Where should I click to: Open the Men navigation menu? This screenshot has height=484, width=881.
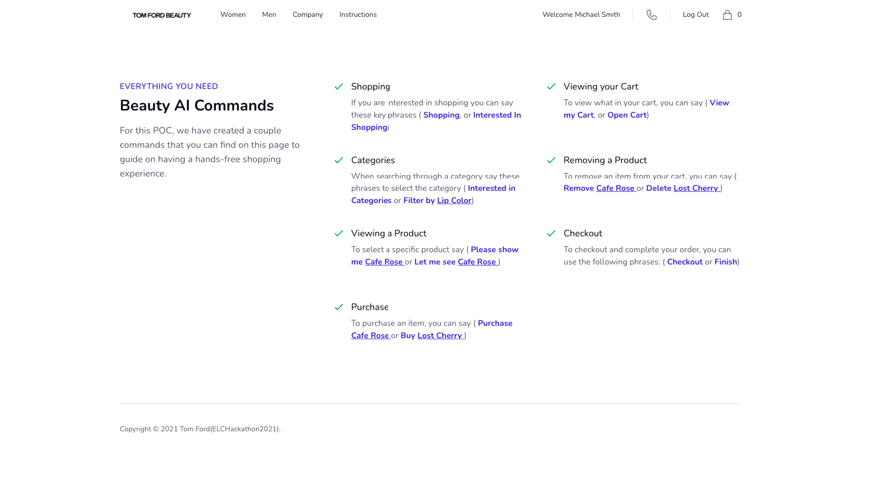[x=269, y=14]
